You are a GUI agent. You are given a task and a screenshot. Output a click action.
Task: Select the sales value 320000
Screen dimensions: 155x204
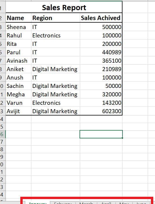pyautogui.click(x=101, y=94)
